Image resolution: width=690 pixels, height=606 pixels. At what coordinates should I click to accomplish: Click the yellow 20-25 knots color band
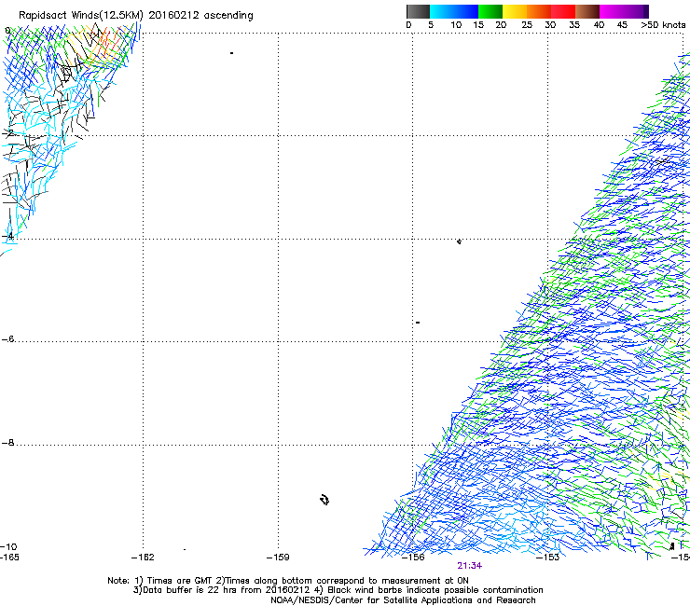[x=515, y=11]
